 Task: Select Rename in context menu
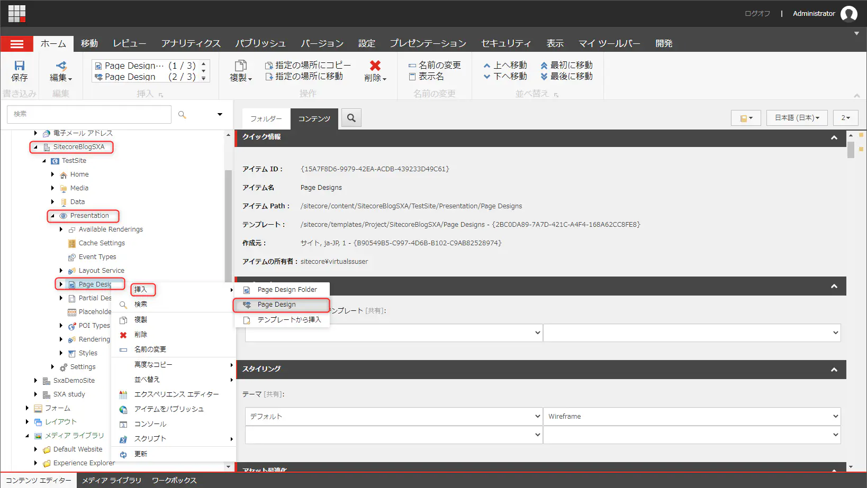point(173,349)
